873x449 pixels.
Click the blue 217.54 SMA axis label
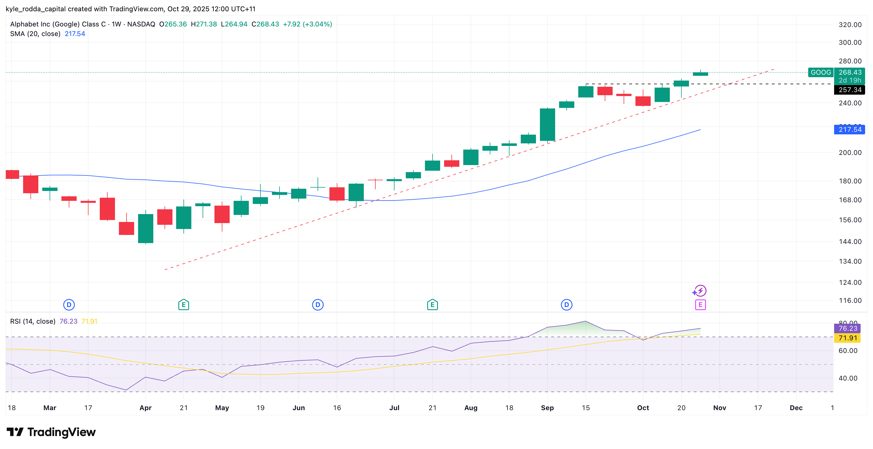point(849,130)
